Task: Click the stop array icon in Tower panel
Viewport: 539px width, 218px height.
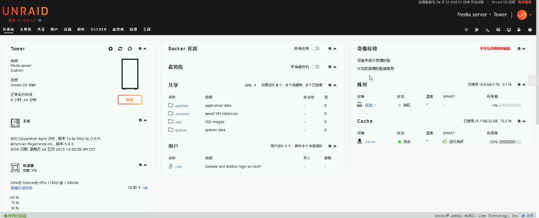Action: (110, 49)
